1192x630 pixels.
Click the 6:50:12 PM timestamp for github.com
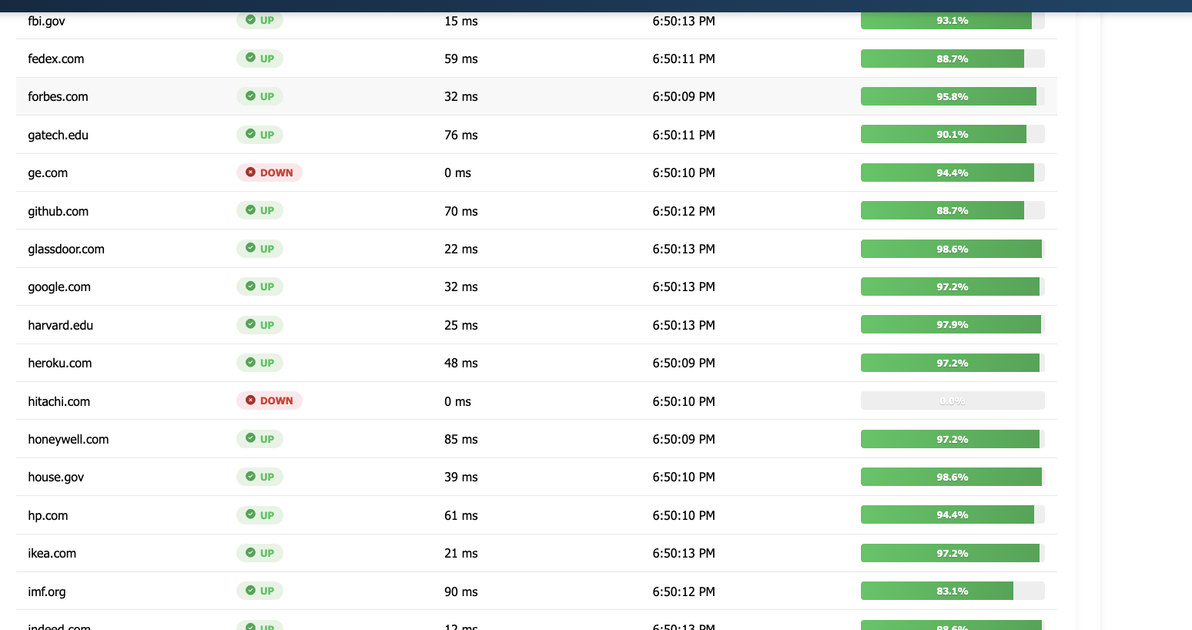pyautogui.click(x=684, y=211)
